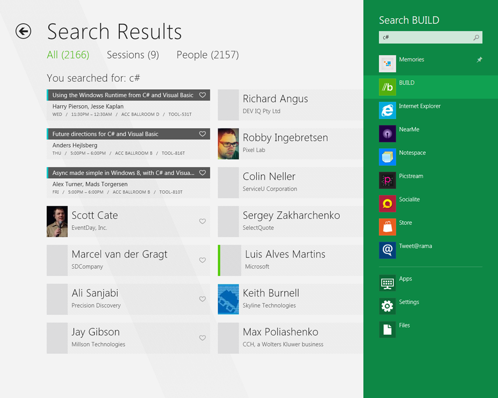
Task: Open Robby Ingebretsen's profile photo
Action: (228, 144)
